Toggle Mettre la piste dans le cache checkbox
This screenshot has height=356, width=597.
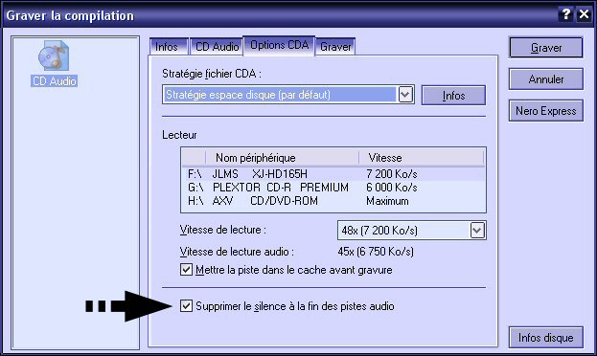(186, 270)
